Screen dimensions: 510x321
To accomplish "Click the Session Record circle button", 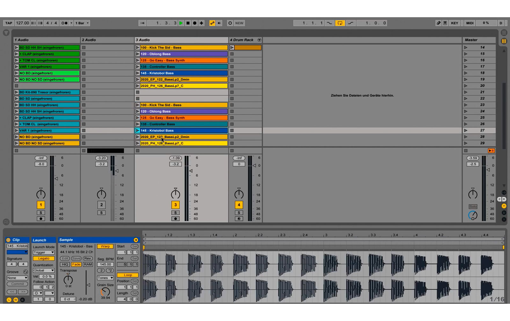I will tap(230, 23).
